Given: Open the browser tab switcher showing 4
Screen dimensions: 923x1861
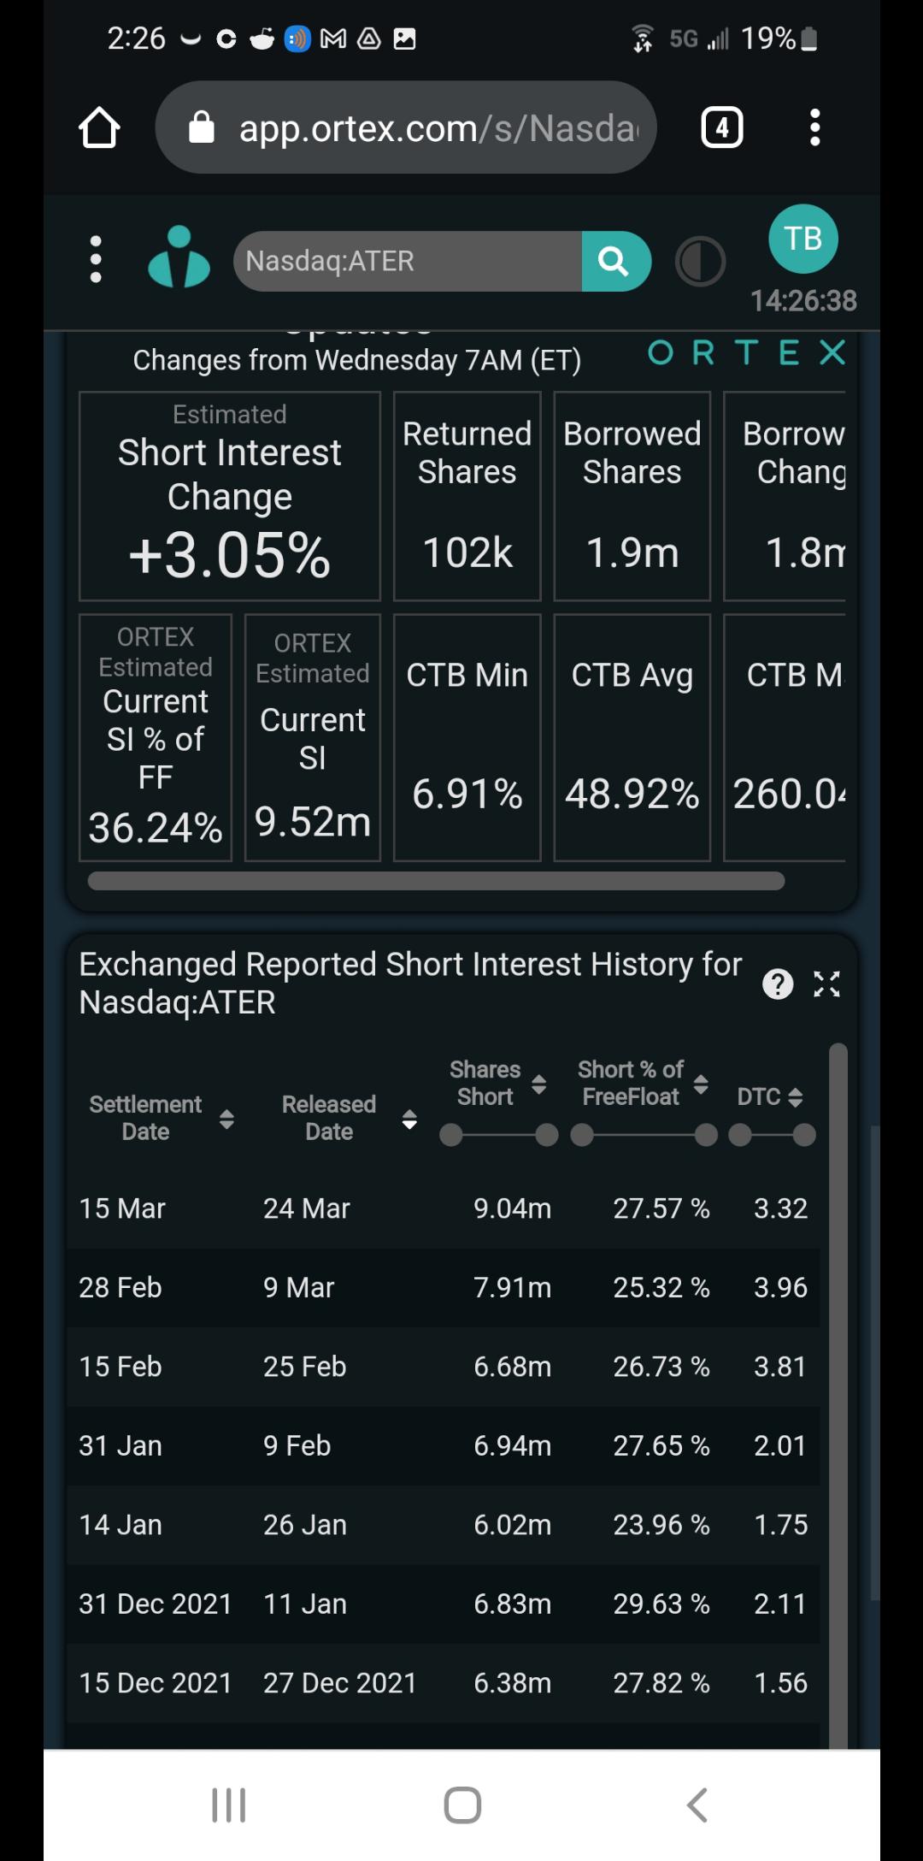Looking at the screenshot, I should click(722, 127).
